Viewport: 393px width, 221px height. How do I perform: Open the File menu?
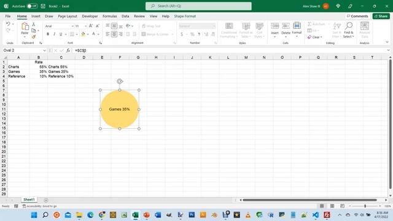(x=8, y=16)
